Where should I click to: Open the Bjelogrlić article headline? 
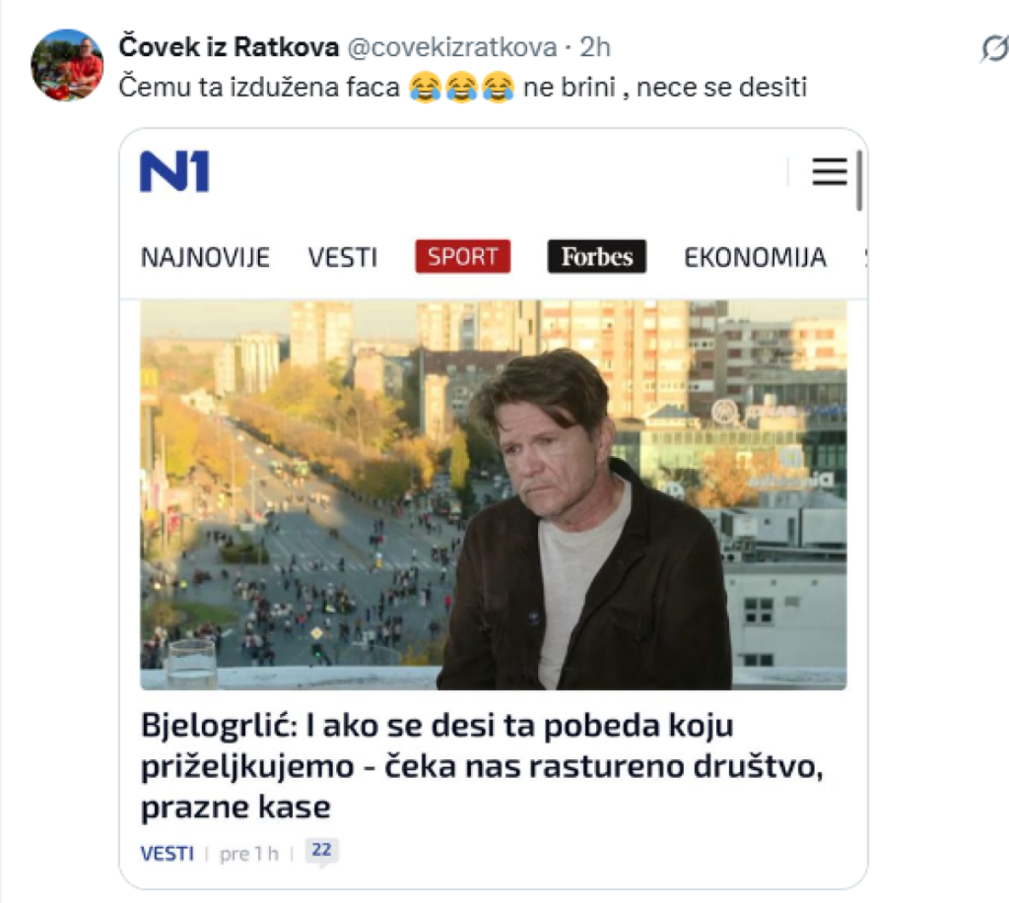tap(481, 765)
